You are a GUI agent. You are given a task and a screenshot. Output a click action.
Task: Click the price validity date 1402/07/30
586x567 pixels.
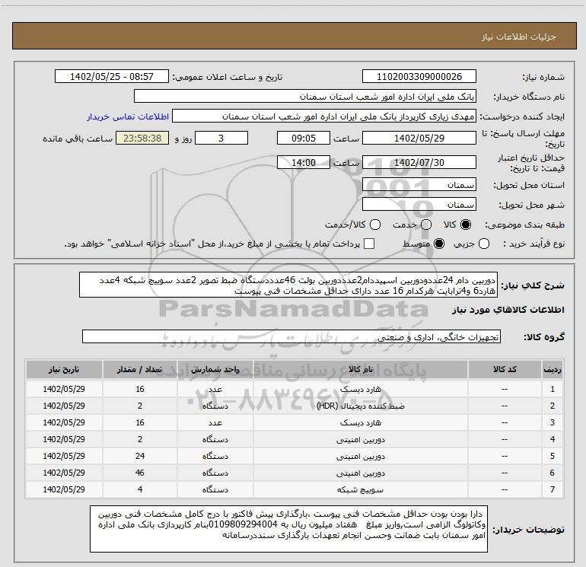coord(419,162)
